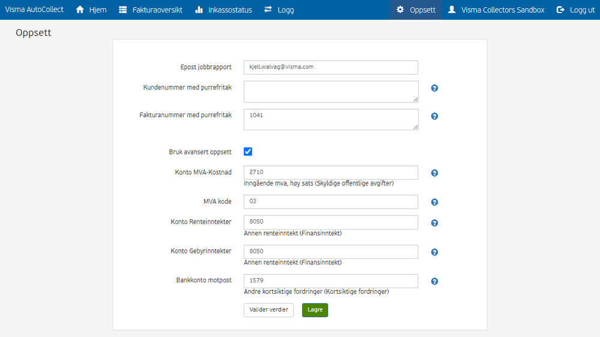Click the bar chart icon beside Inkassostatus
Viewport: 600px width, 337px height.
[199, 10]
